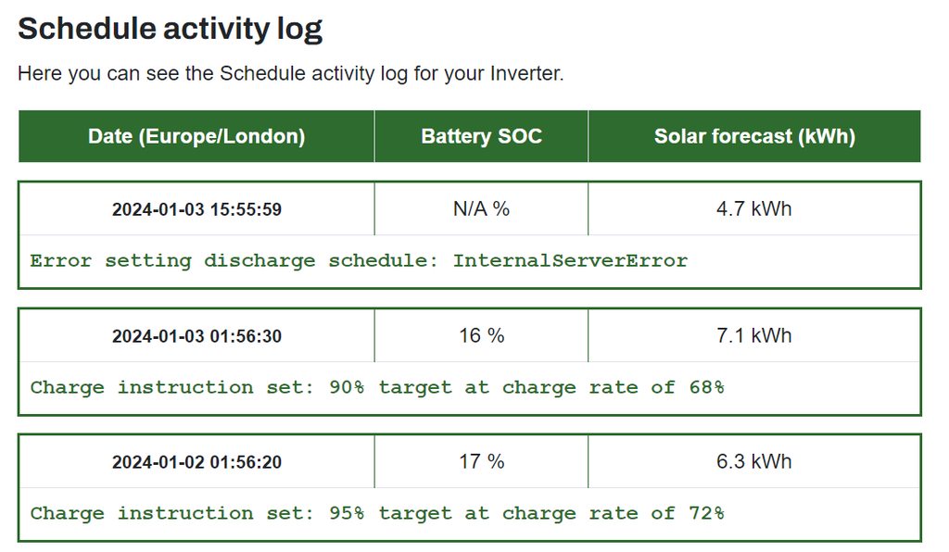949x552 pixels.
Task: Click the 2024-01-03 15:55:59 date entry
Action: point(196,209)
